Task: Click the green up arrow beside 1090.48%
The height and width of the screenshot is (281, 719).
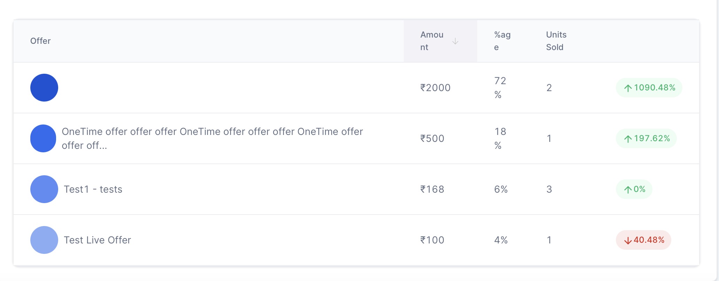Action: (x=628, y=88)
